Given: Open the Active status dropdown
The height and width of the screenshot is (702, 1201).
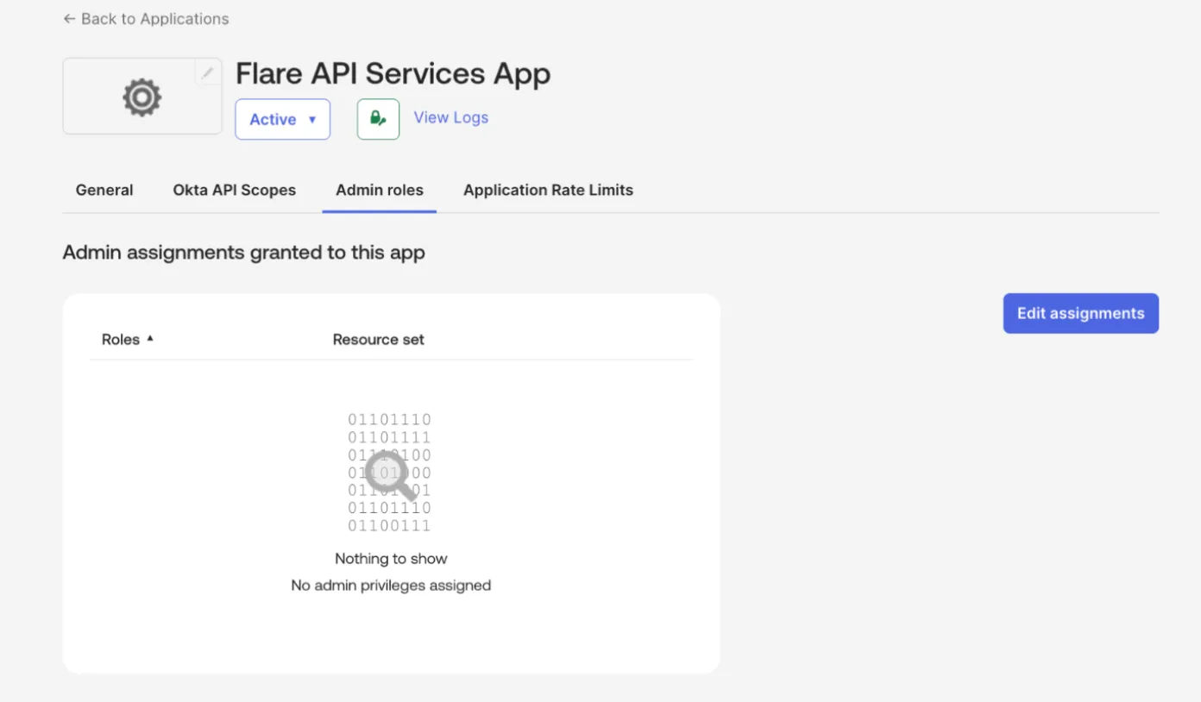Looking at the screenshot, I should coord(282,119).
